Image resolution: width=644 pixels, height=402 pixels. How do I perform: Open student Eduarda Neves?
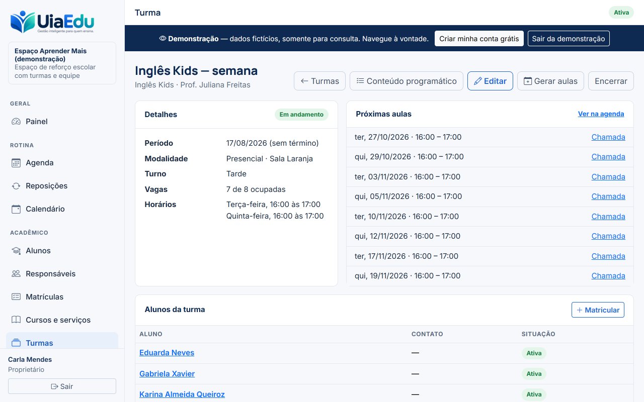coord(167,353)
